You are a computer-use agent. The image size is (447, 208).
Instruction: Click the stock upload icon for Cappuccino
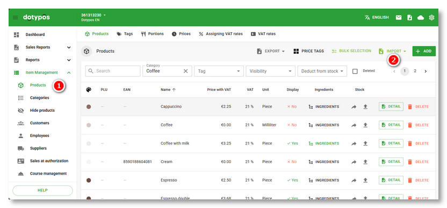point(365,107)
